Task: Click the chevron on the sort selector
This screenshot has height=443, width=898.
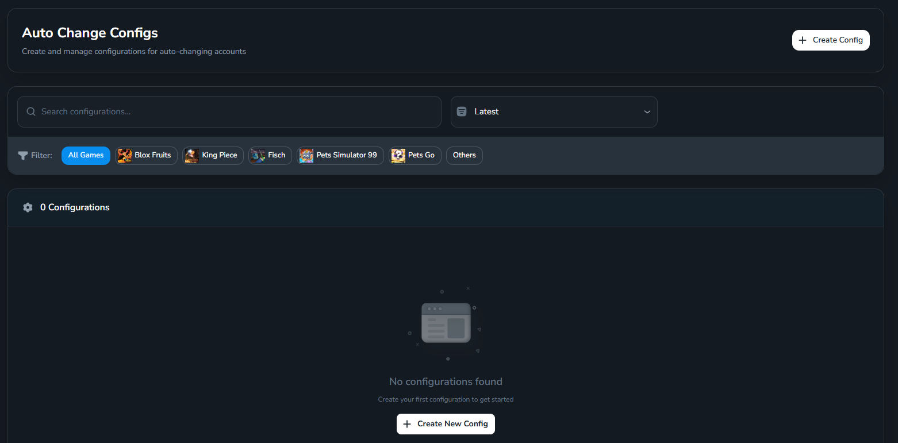Action: pos(647,112)
